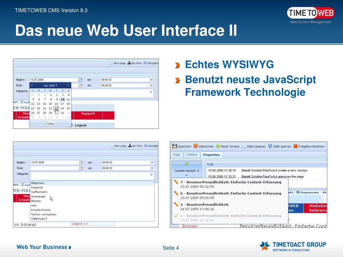The width and height of the screenshot is (343, 257).
Task: Choose Allgemein from Kategorie list
Action: pos(92,183)
